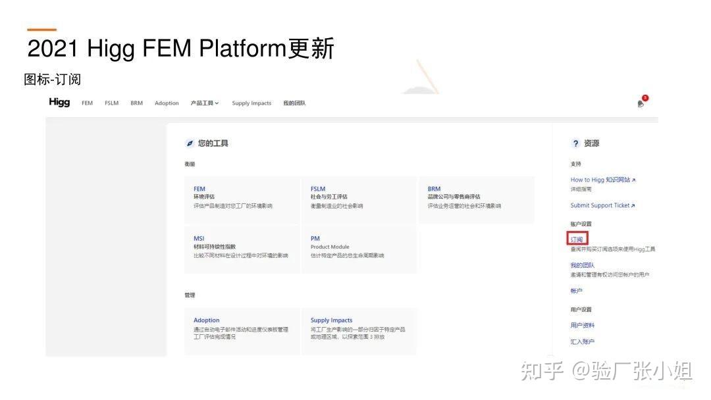
Task: Open Supply Impacts from the navigation bar
Action: [x=251, y=103]
